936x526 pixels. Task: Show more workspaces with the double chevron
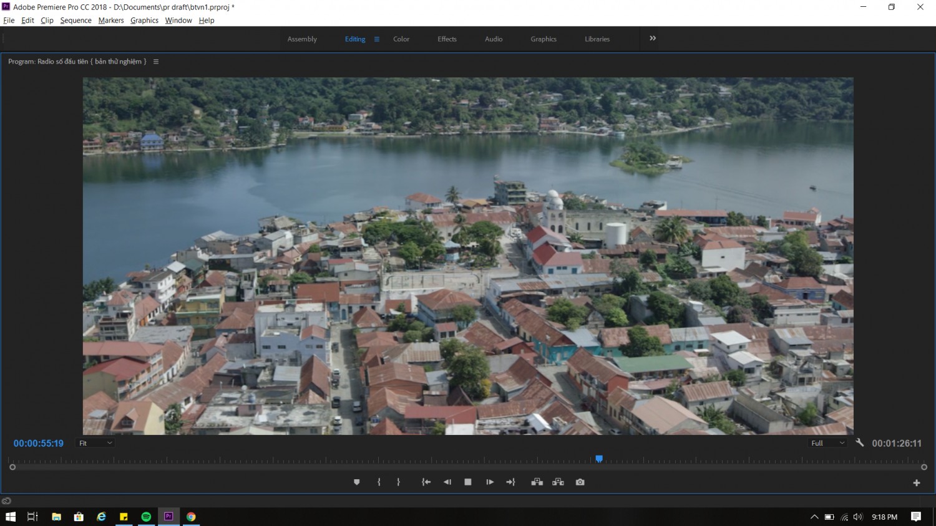[653, 38]
